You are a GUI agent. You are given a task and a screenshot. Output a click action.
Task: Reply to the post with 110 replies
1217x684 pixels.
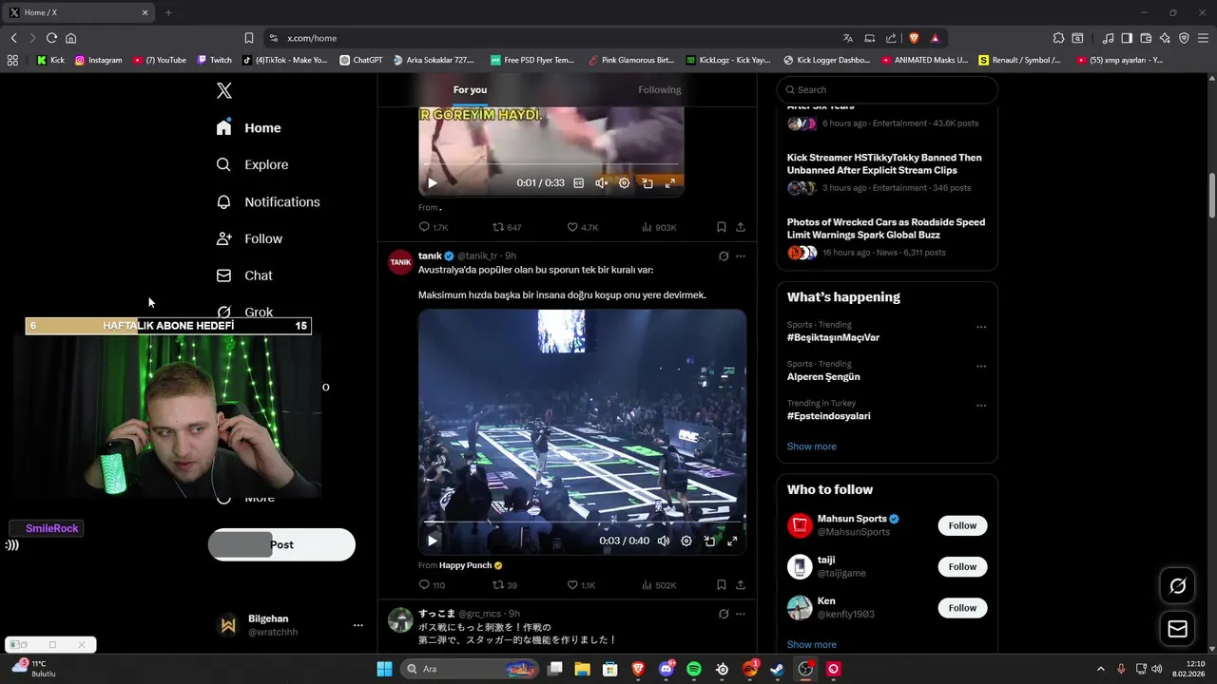click(433, 585)
